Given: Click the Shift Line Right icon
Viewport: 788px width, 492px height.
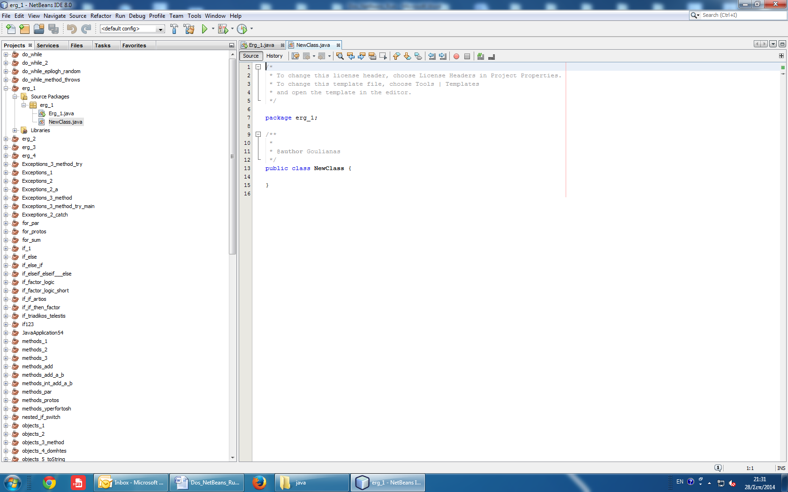Looking at the screenshot, I should [x=443, y=56].
